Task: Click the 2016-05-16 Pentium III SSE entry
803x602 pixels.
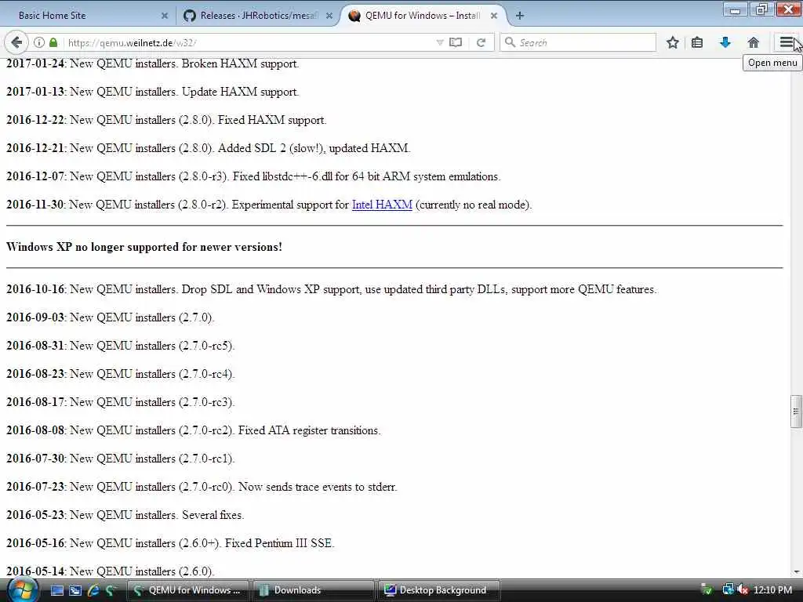Action: coord(170,543)
